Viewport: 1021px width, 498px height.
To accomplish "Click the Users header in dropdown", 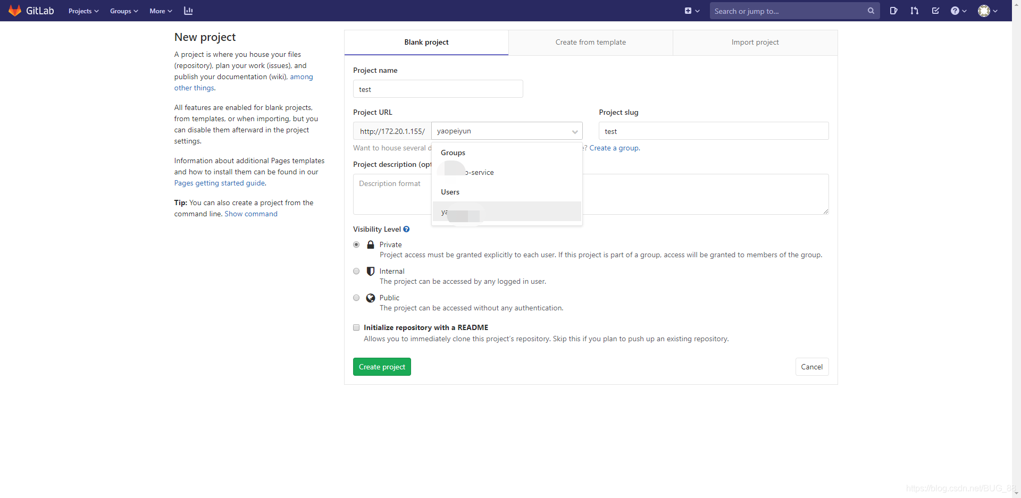I will pyautogui.click(x=450, y=192).
